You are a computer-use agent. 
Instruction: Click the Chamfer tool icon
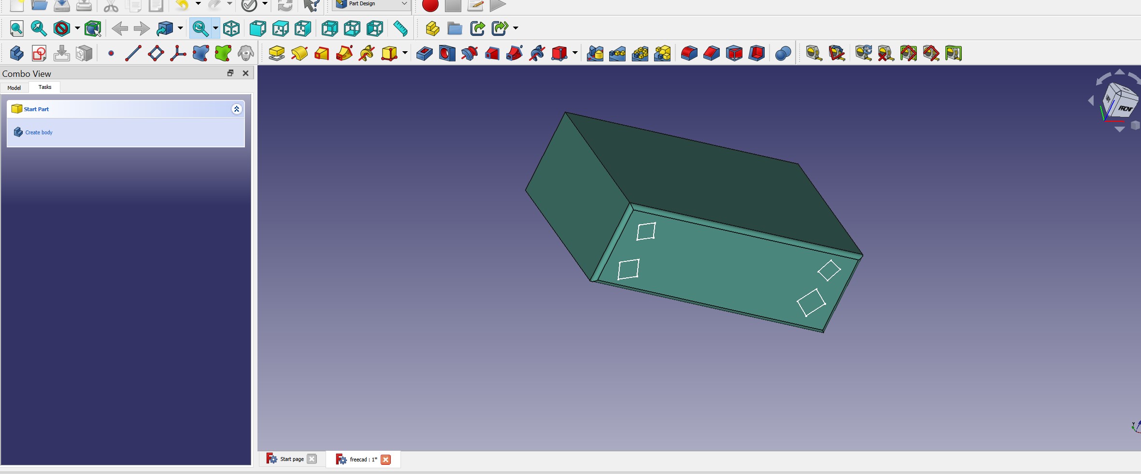coord(712,53)
